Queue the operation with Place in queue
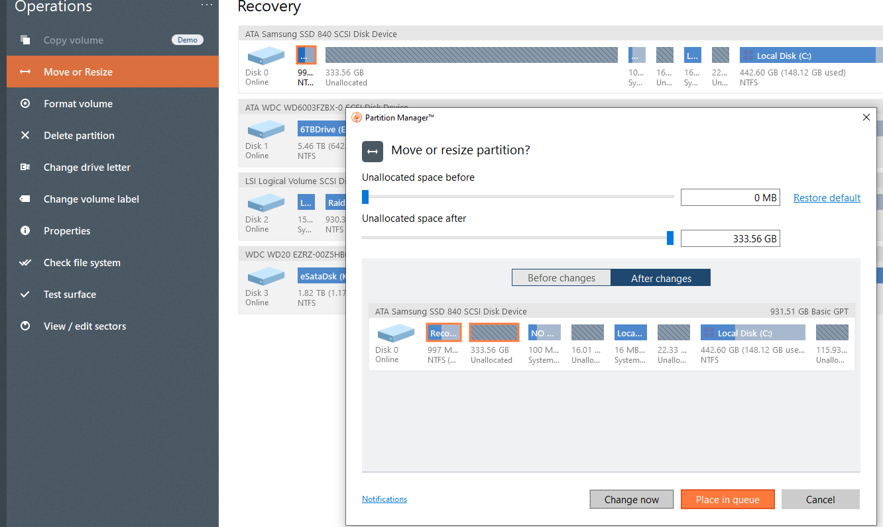The image size is (883, 527). pyautogui.click(x=727, y=499)
